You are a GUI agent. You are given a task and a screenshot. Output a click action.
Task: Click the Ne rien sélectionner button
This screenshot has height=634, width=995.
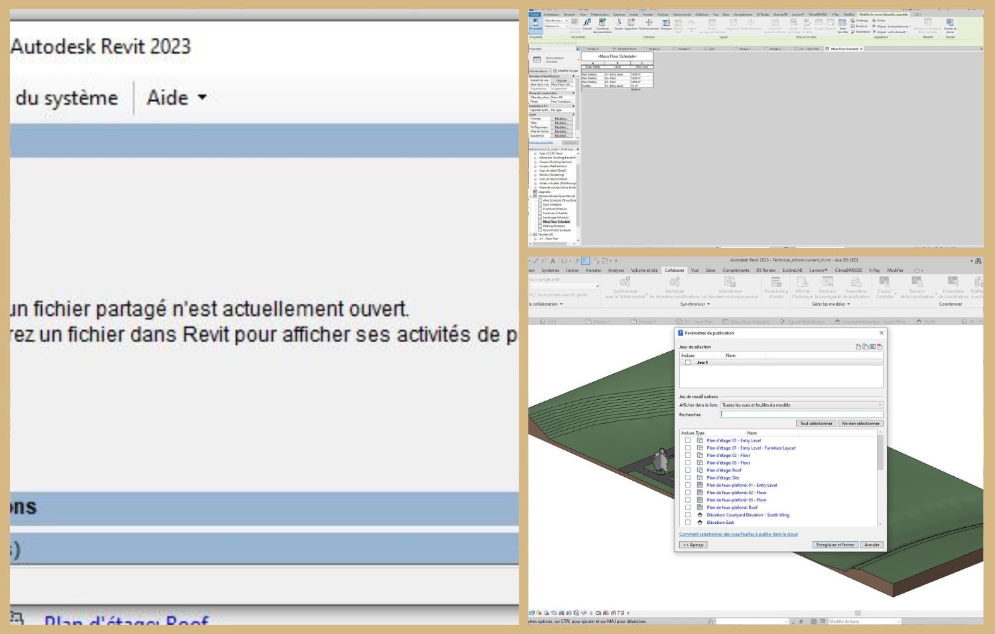(861, 424)
